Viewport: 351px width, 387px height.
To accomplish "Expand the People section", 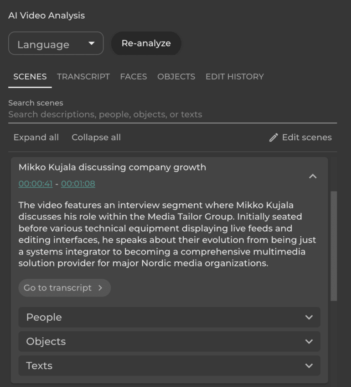I will pos(169,317).
